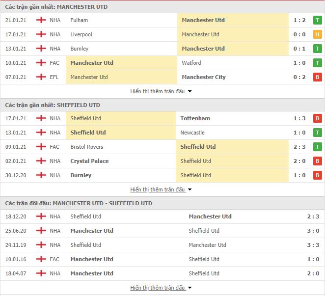Open Tottenham team link
The width and height of the screenshot is (325, 296).
195,118
